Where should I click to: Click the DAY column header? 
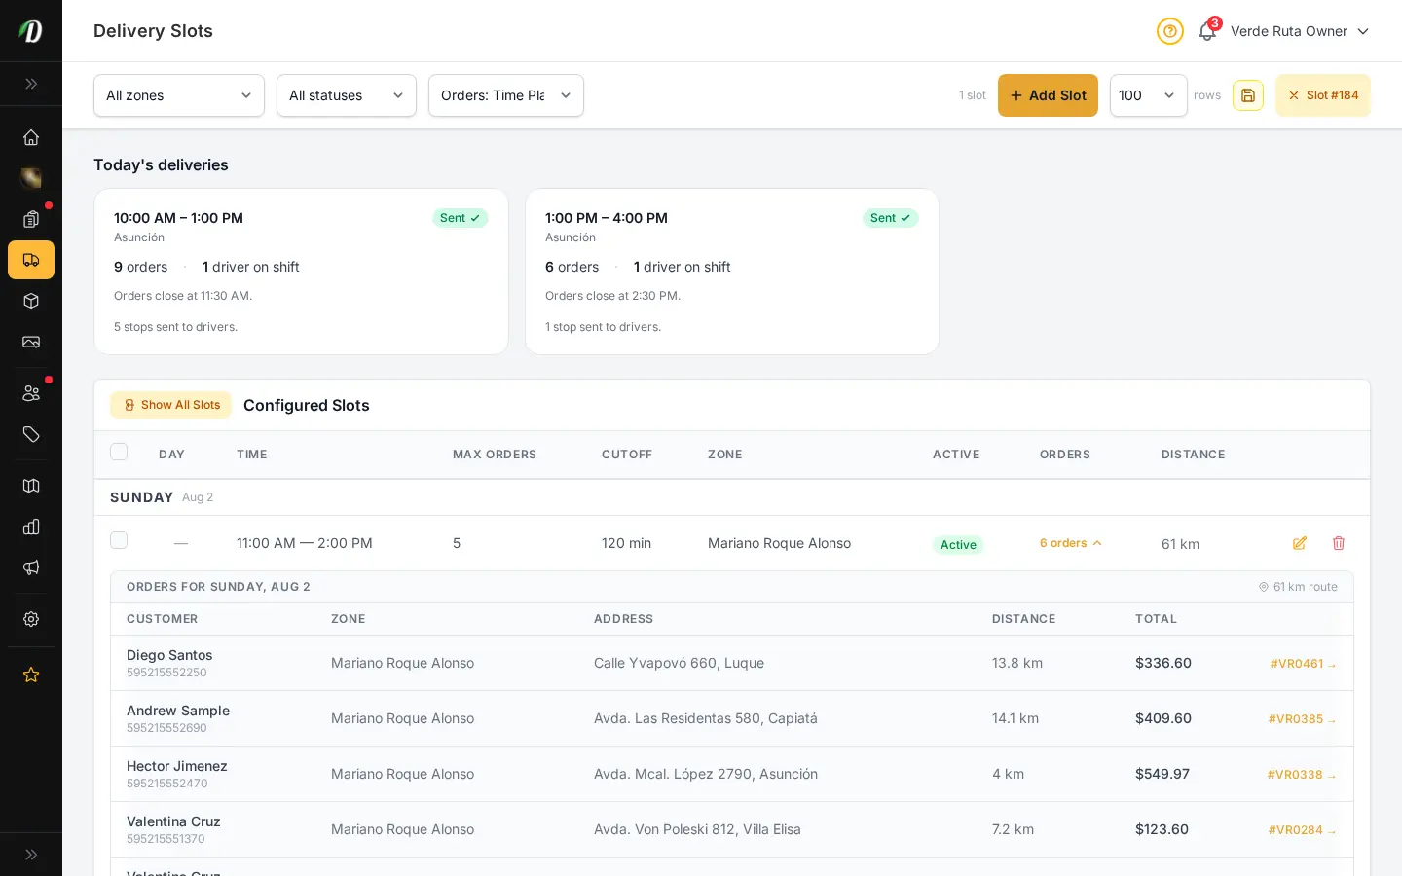(171, 455)
